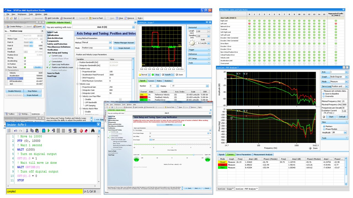This screenshot has height=198, width=353.
Task: Switch to the Statistics tab in Scope
Action: [x=168, y=81]
